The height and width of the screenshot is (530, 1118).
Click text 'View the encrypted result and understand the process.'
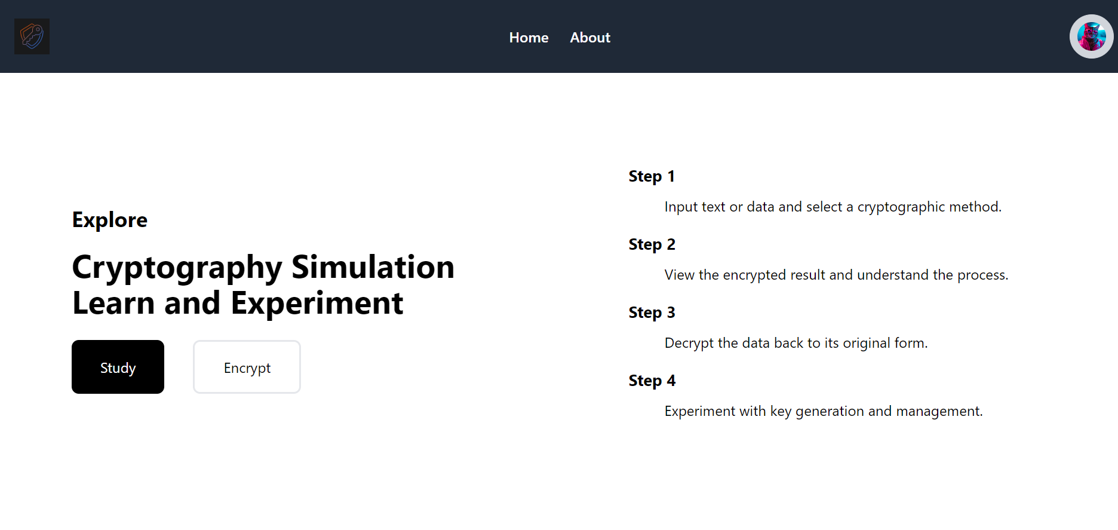pos(836,275)
